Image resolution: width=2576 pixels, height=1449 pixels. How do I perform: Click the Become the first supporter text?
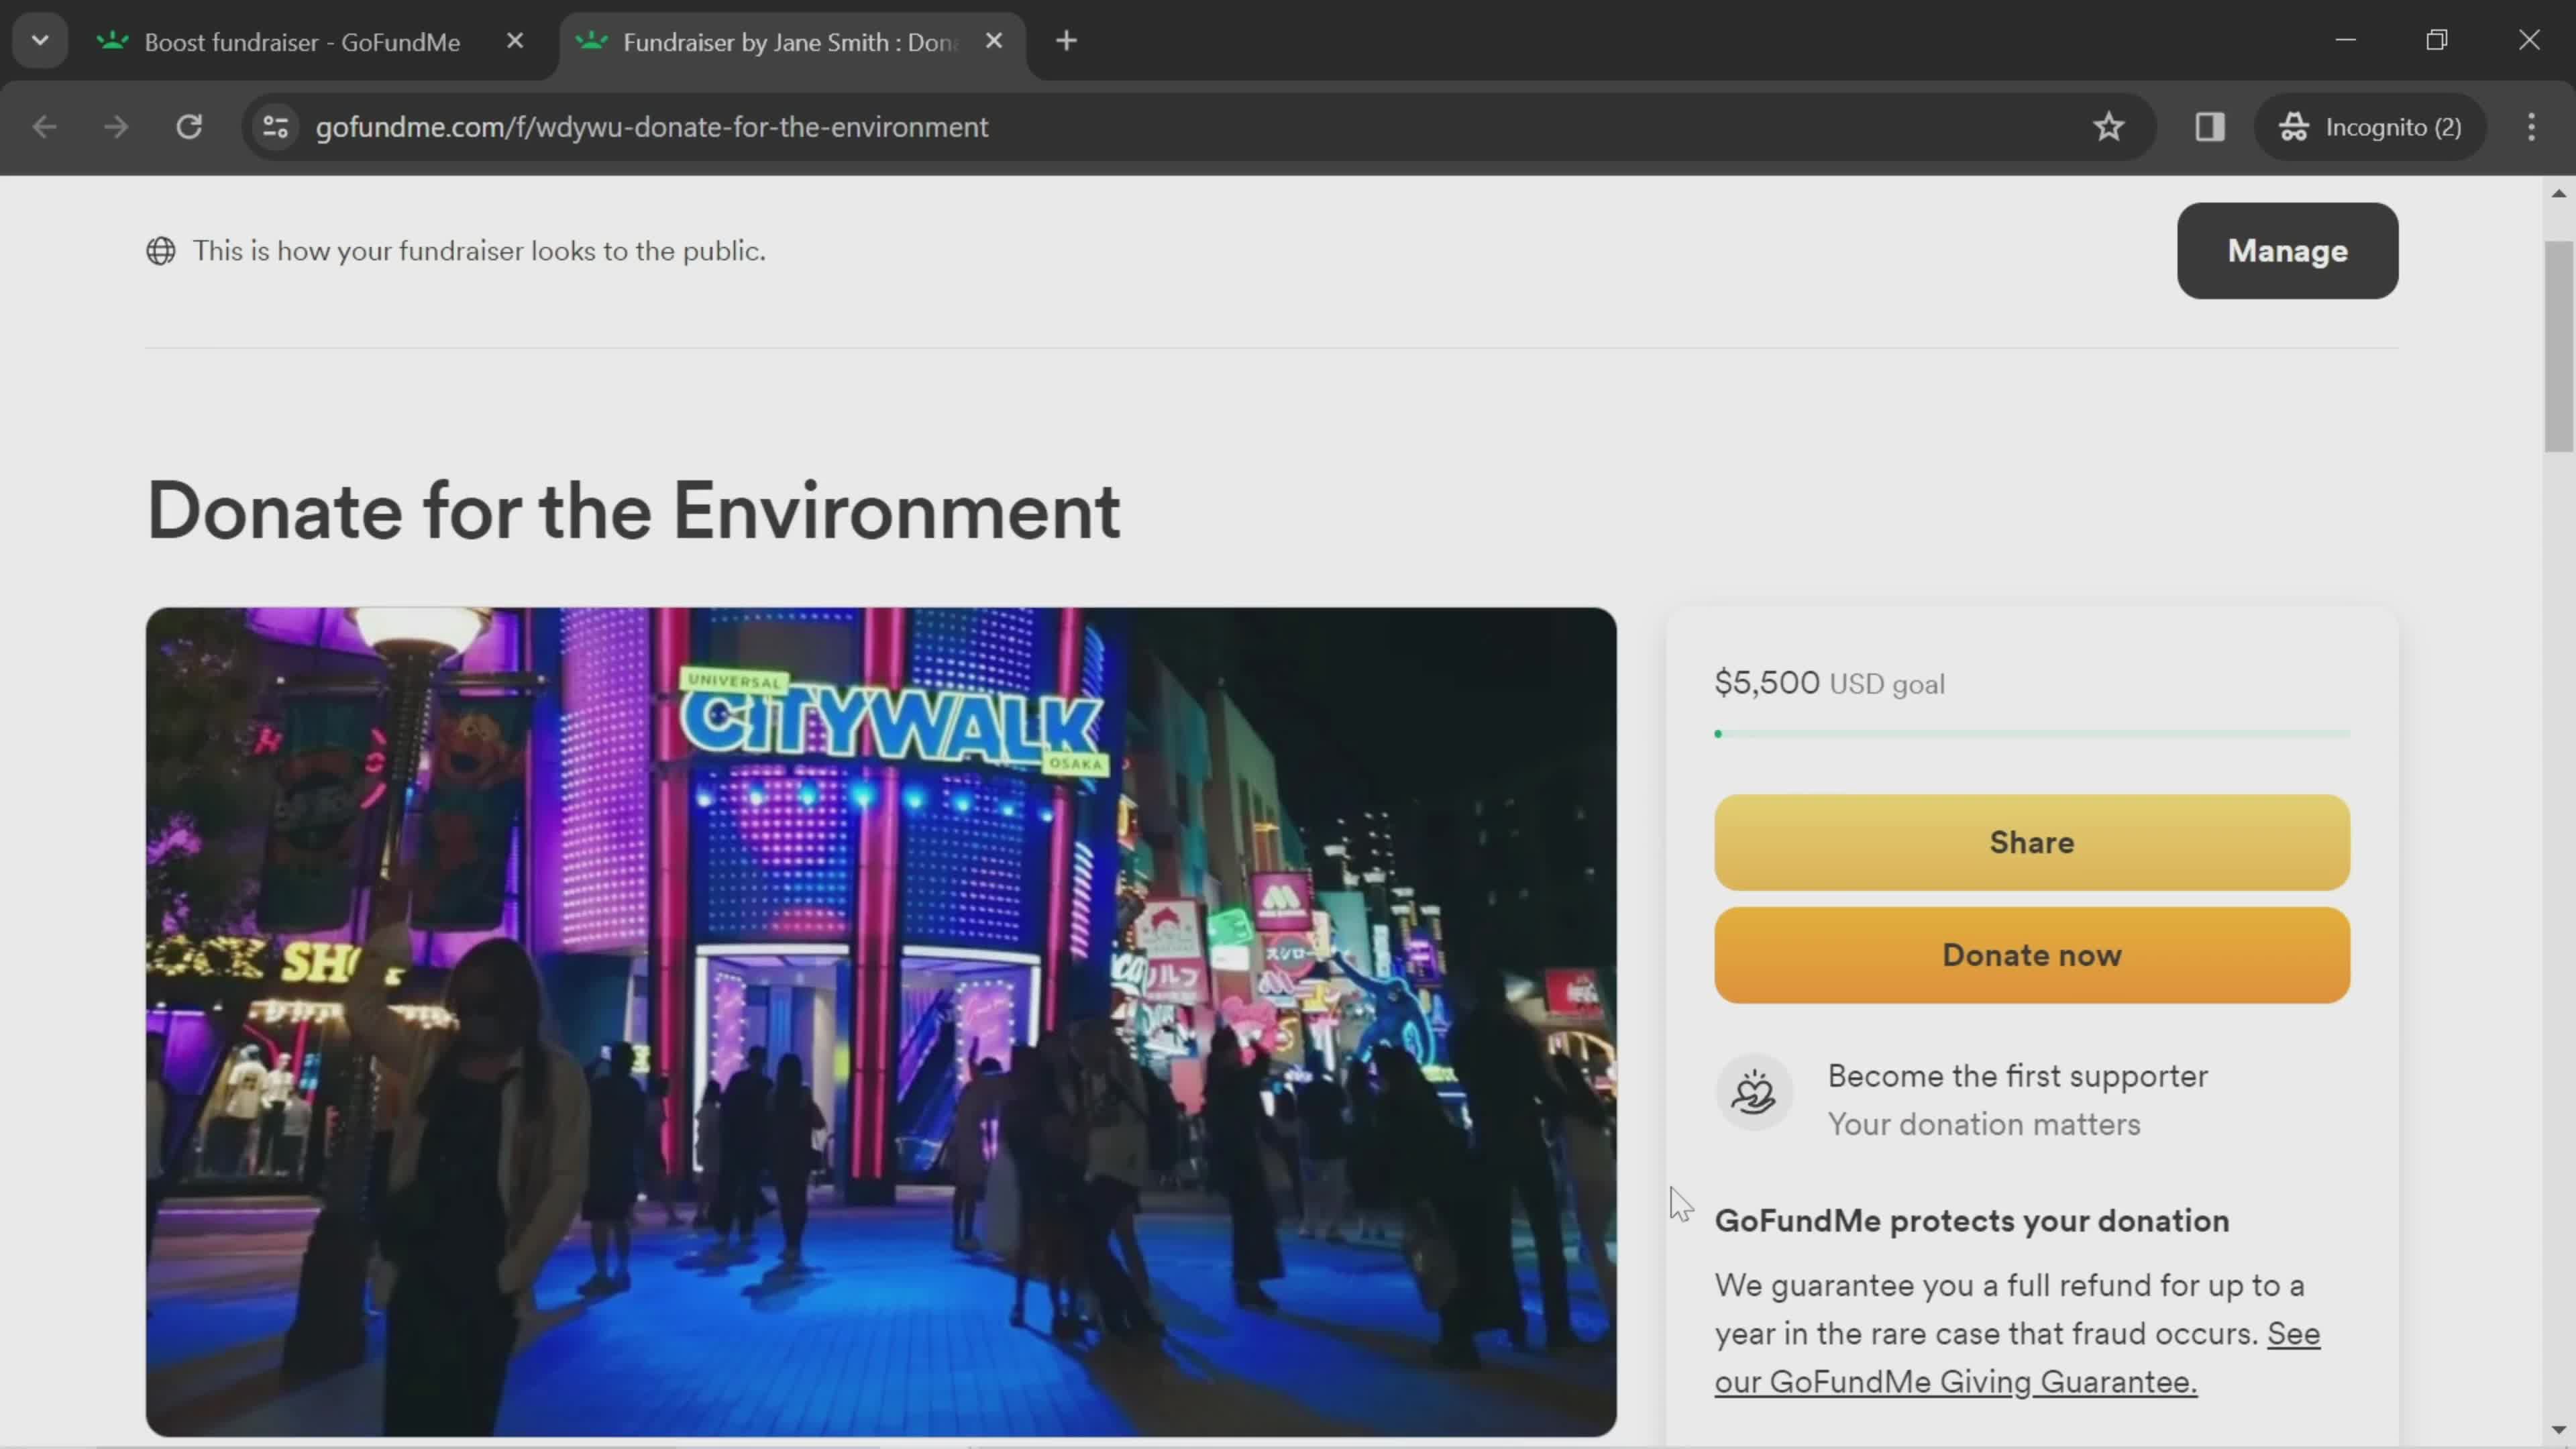[x=2018, y=1076]
